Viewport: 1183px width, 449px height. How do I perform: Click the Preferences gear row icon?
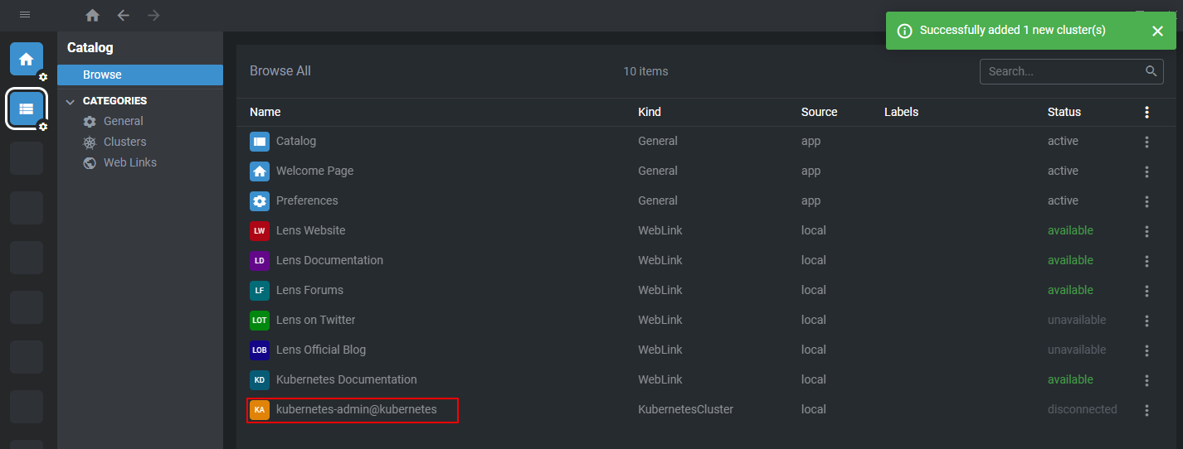[260, 201]
